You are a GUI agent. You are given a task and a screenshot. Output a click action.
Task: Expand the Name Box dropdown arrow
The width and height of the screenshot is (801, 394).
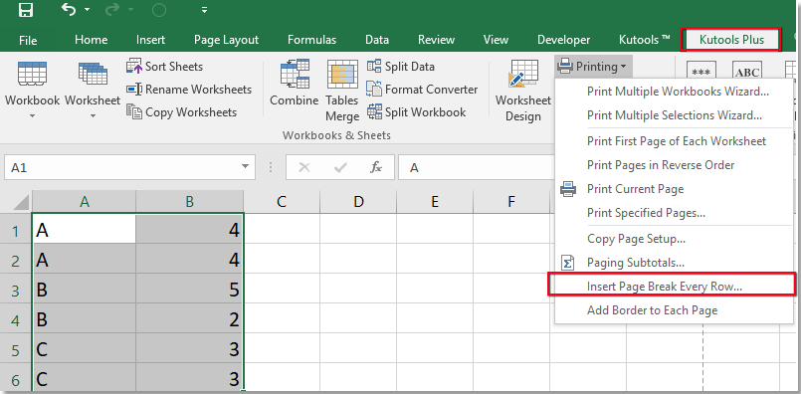245,167
